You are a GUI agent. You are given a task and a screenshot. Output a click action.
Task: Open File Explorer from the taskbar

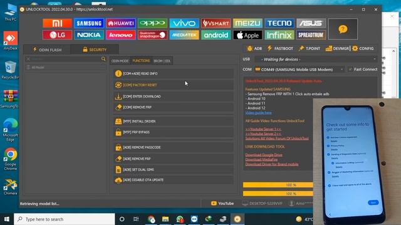(165, 219)
